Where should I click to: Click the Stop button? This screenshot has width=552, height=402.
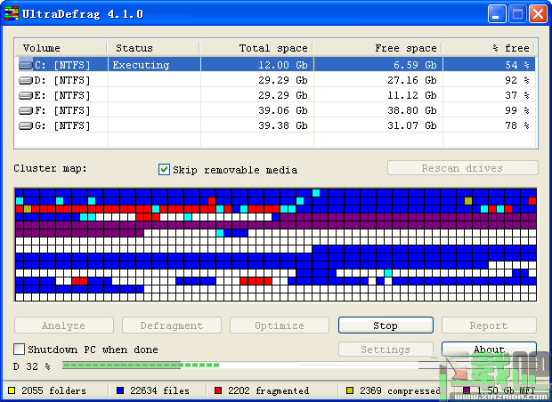point(386,326)
